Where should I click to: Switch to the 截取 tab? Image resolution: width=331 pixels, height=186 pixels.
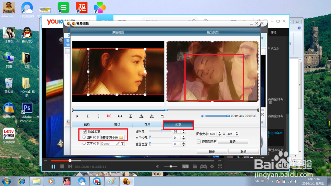87,124
